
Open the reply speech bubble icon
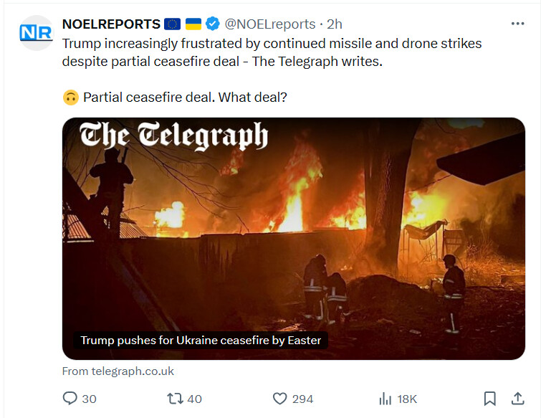pyautogui.click(x=70, y=399)
